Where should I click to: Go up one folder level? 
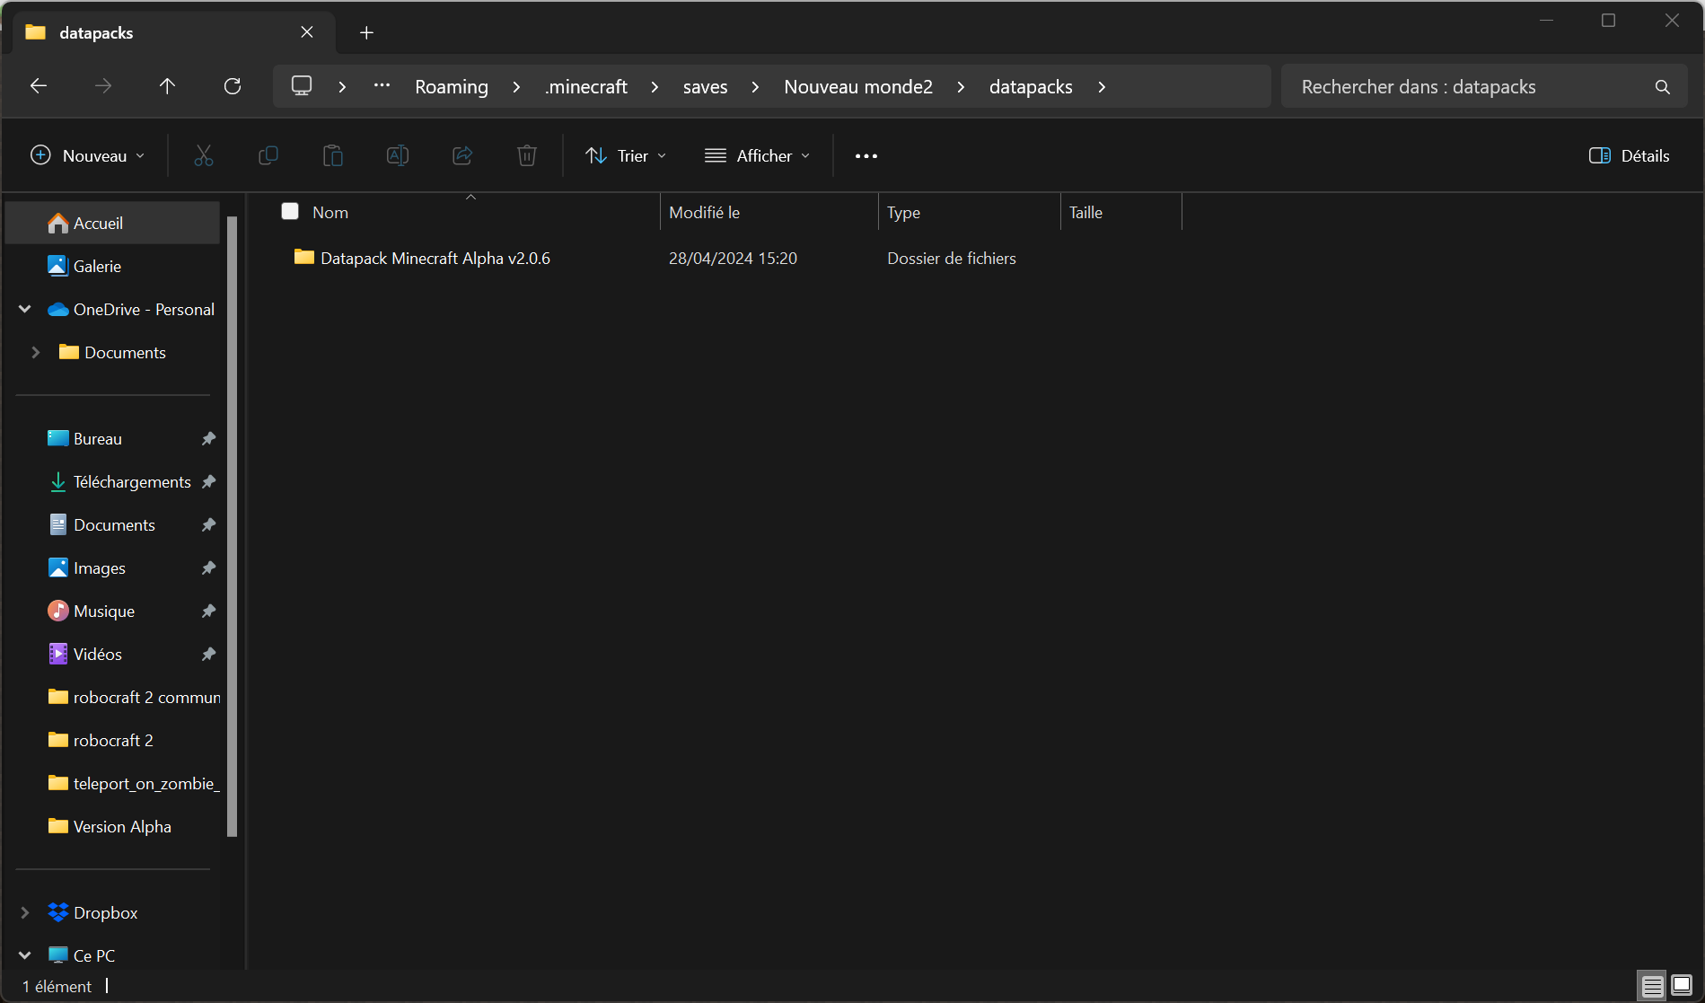[x=167, y=86]
